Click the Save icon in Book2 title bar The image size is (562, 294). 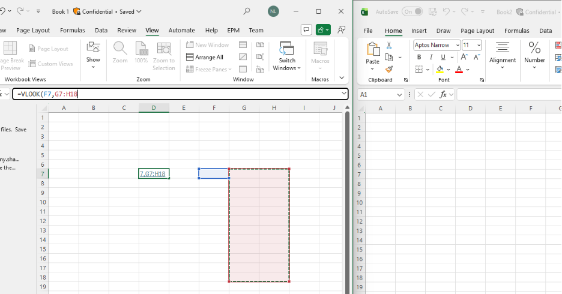coord(433,12)
